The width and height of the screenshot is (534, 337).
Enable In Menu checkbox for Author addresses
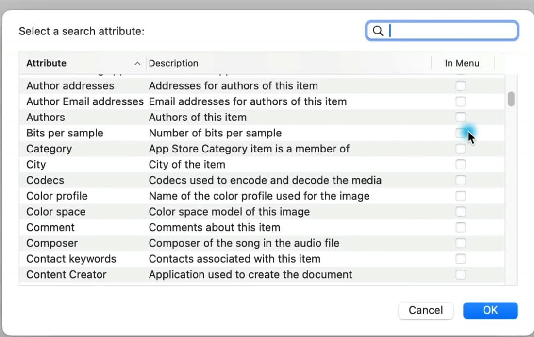coord(460,86)
